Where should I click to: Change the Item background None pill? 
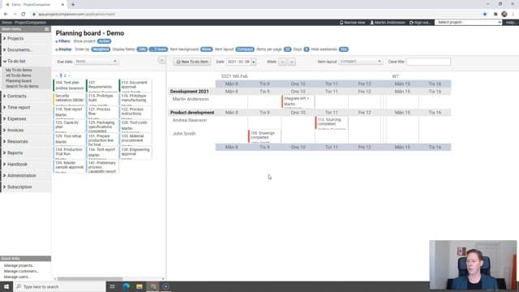click(207, 49)
